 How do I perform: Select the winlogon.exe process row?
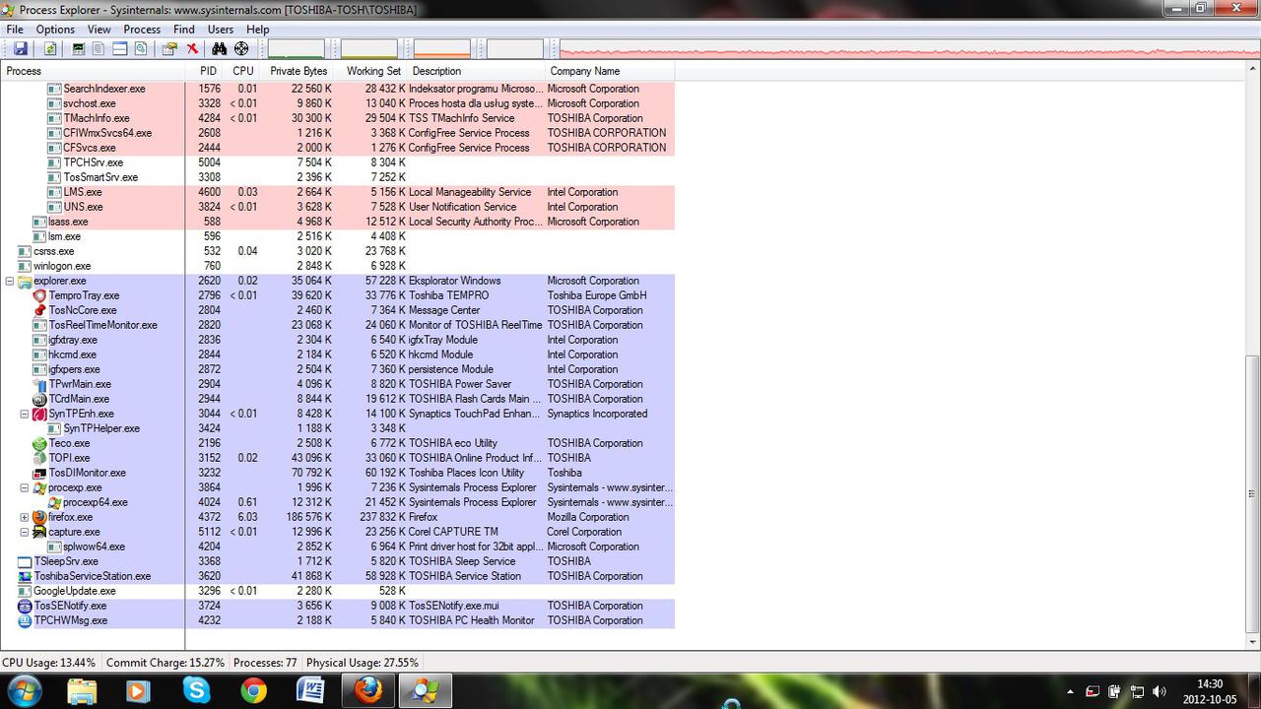(x=337, y=266)
